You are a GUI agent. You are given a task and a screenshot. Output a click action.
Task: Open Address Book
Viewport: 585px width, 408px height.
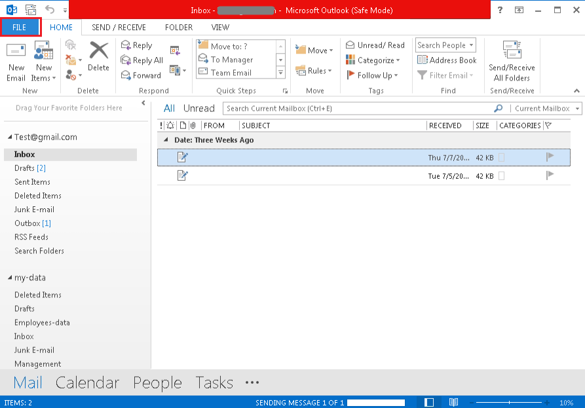[x=447, y=60]
